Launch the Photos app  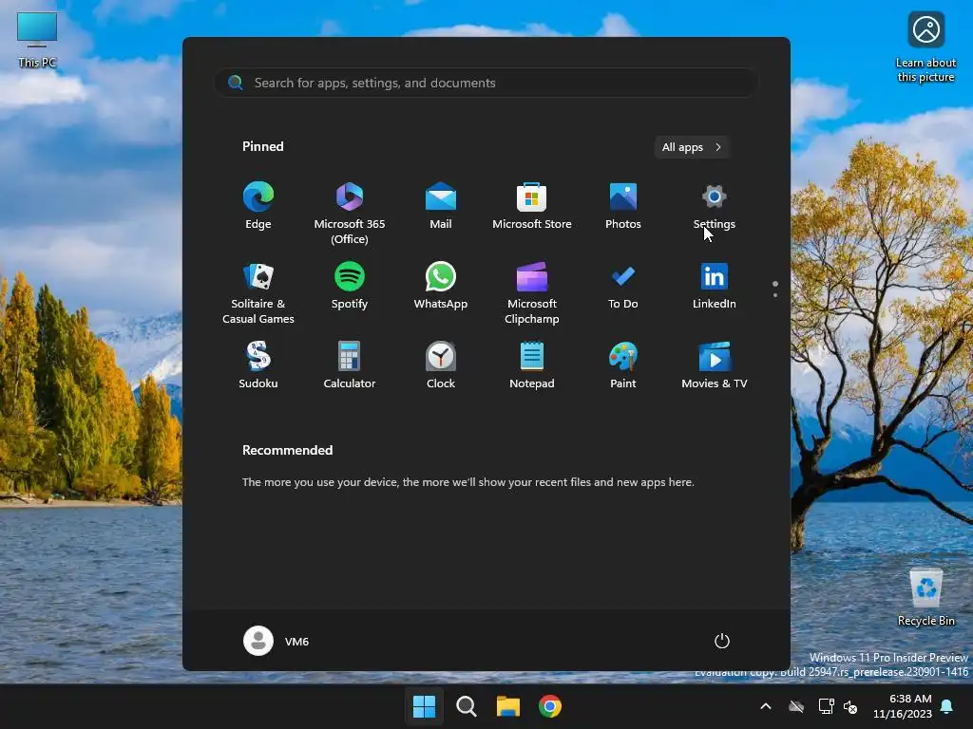click(623, 206)
